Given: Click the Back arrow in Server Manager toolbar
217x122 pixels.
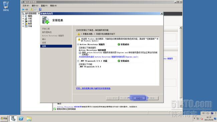Looking at the screenshot, I should point(23,9).
